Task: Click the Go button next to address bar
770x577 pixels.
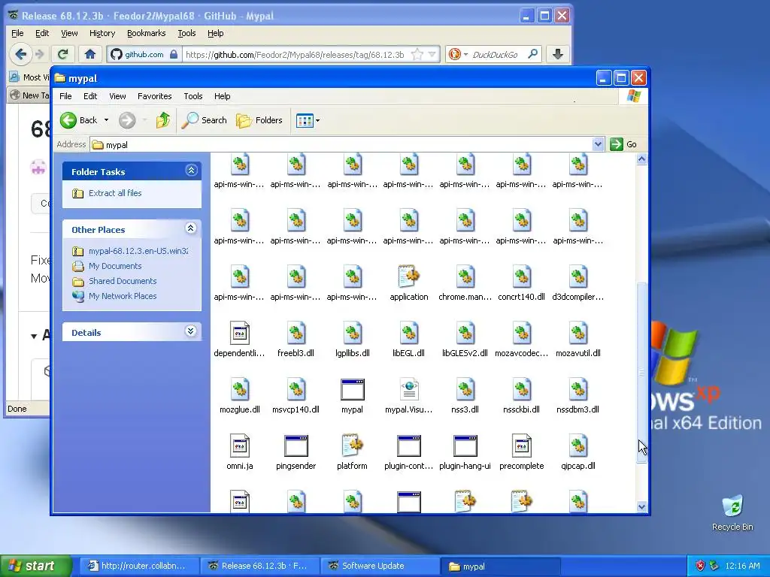Action: pos(623,144)
